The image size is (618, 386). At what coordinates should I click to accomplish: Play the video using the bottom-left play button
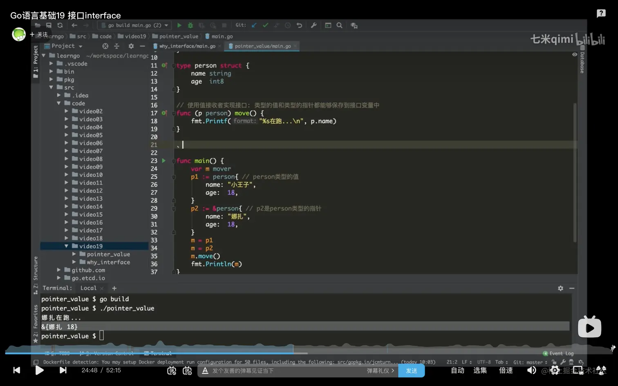[x=39, y=370]
